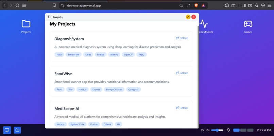The height and width of the screenshot is (136, 274).
Task: Click the OpenCV tag
Action: 128,55
